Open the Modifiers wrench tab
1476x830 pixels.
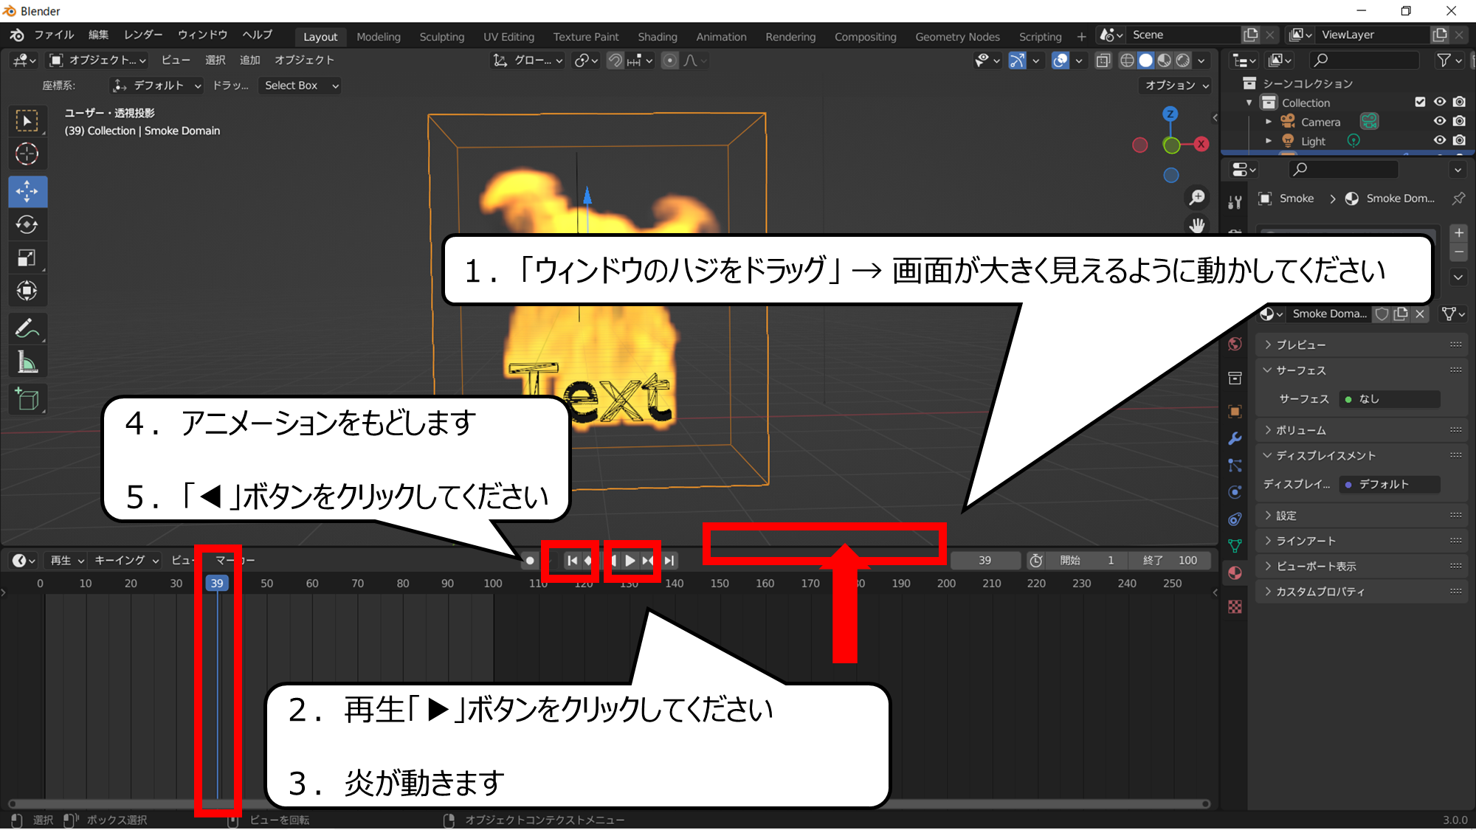coord(1235,439)
